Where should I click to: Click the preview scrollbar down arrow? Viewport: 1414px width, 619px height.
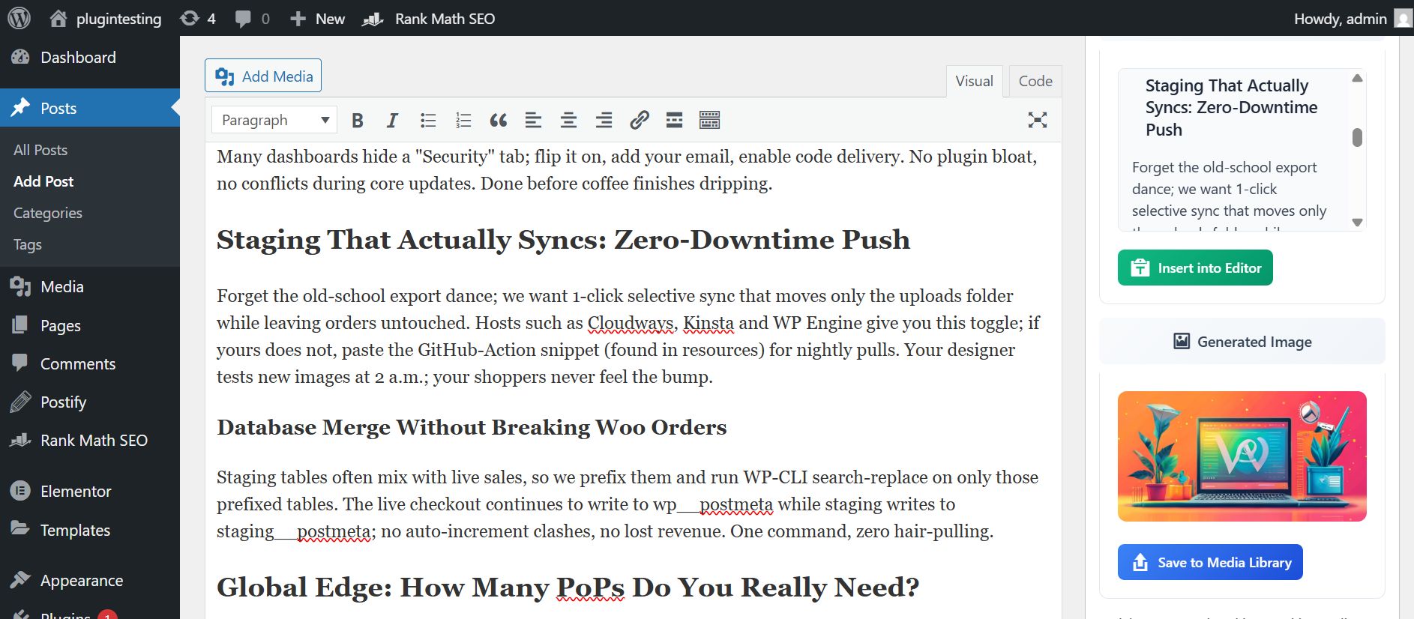[1357, 222]
